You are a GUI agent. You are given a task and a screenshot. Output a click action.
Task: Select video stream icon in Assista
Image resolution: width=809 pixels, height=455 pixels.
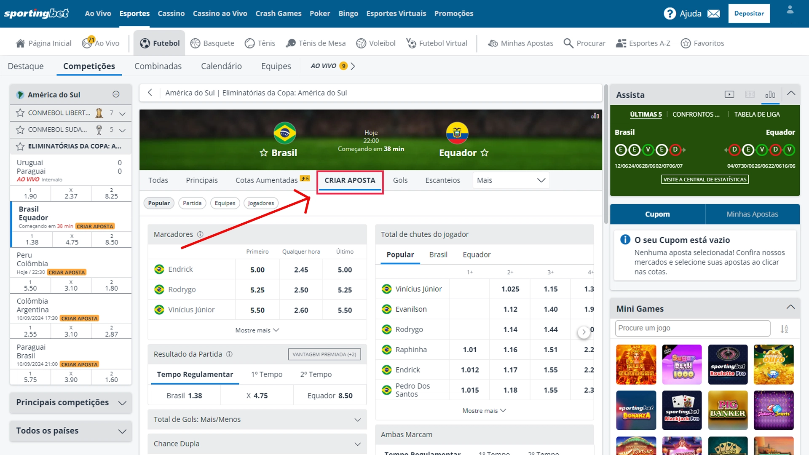pos(729,94)
